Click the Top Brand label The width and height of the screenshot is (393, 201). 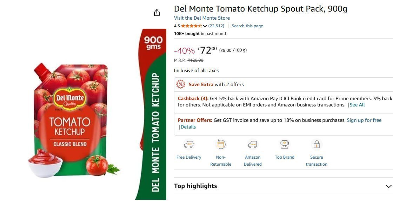coord(285,157)
